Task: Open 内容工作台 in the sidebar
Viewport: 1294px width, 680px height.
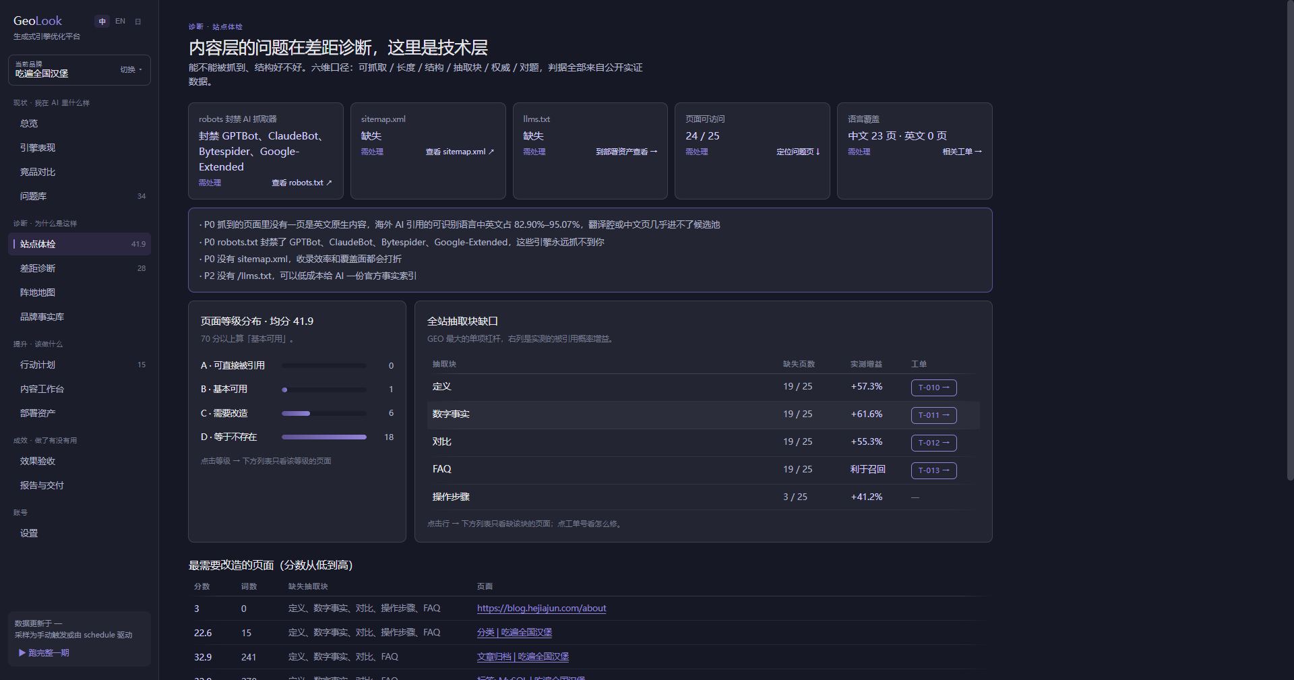Action: [80, 389]
